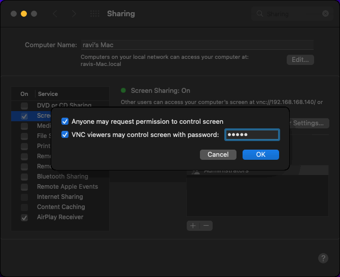The width and height of the screenshot is (340, 277).
Task: Remove a user with the minus button
Action: click(206, 226)
